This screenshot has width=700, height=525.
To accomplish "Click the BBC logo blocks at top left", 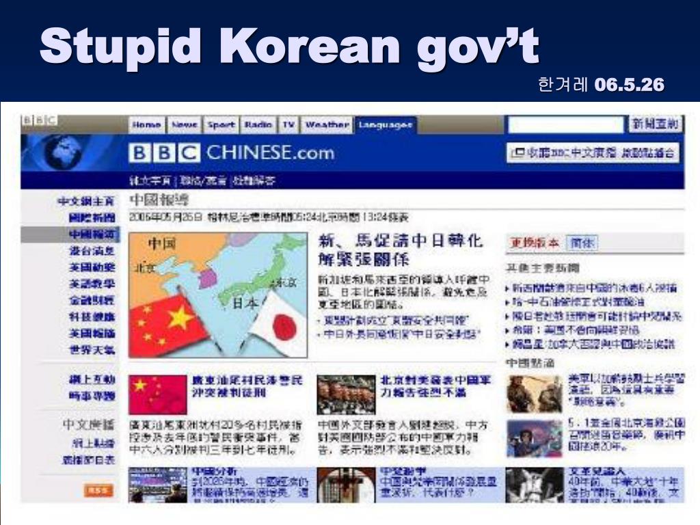I will tap(39, 120).
